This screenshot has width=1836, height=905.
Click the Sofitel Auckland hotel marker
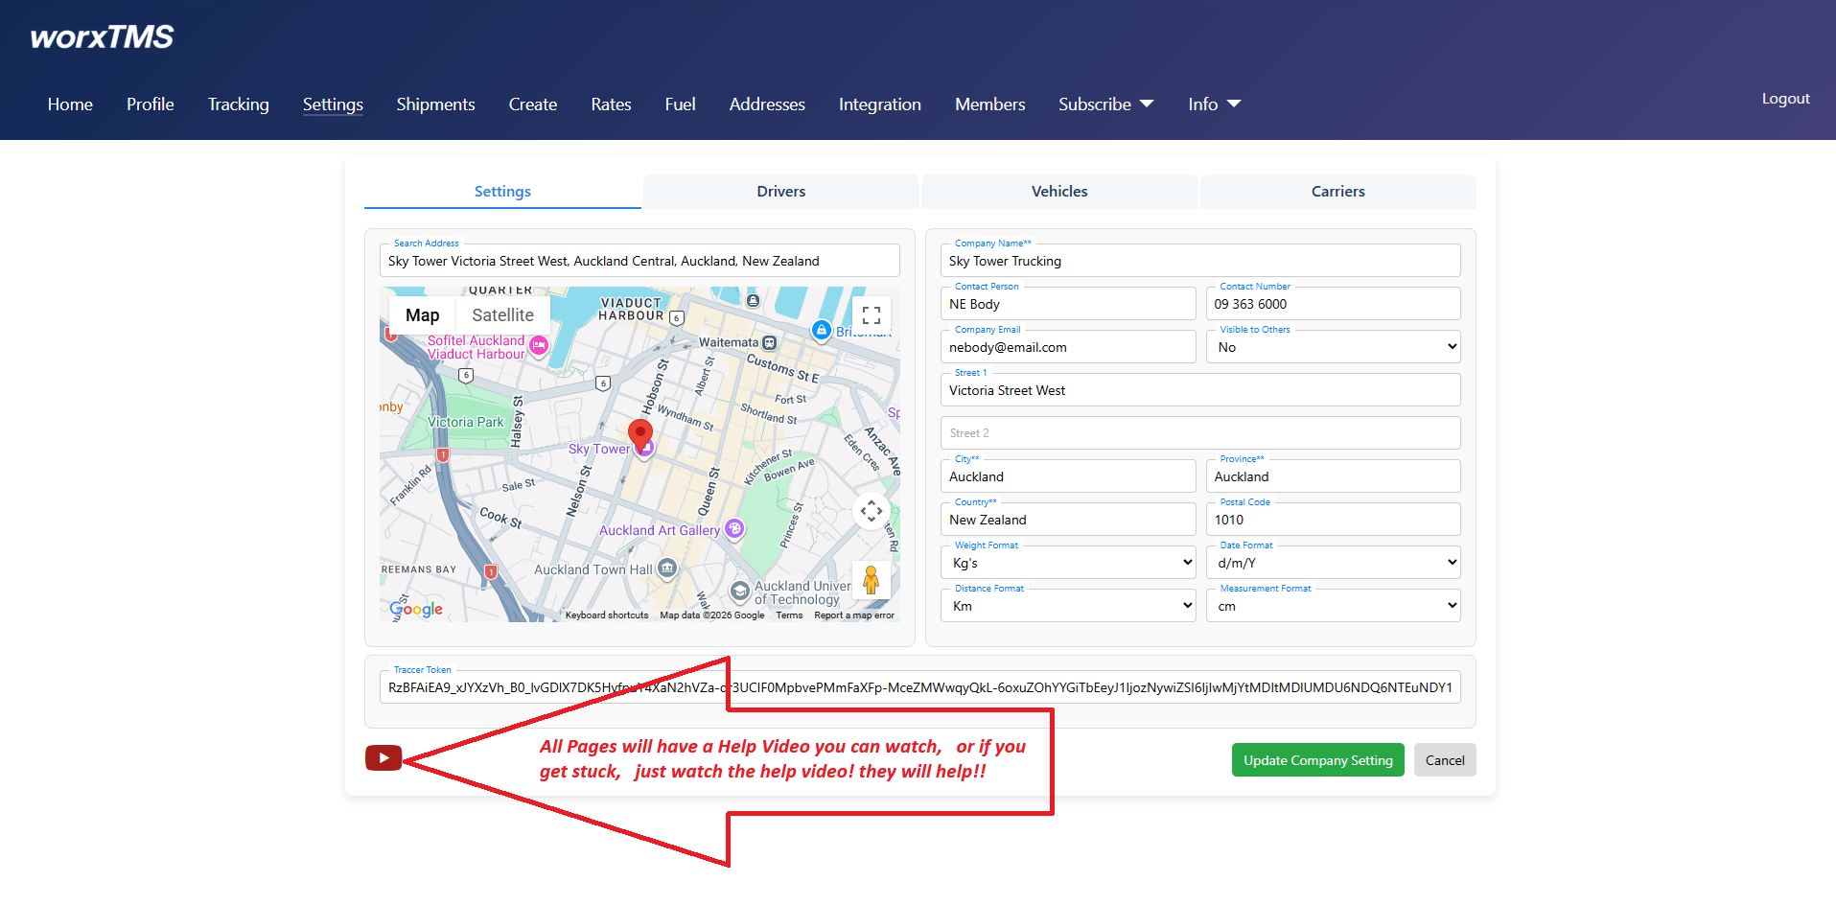pyautogui.click(x=539, y=345)
